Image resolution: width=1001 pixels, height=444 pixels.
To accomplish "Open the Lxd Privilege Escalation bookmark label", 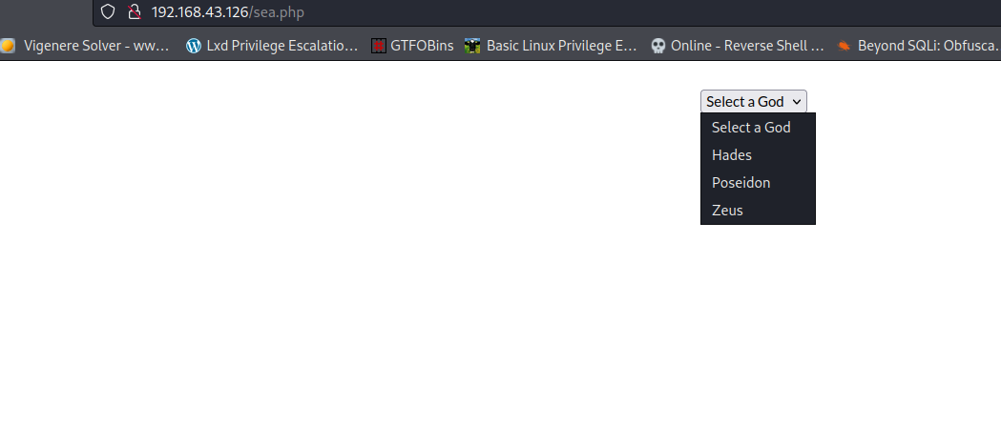I will pyautogui.click(x=282, y=45).
